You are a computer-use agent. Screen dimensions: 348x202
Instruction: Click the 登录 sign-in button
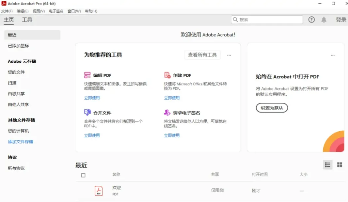pos(341,20)
